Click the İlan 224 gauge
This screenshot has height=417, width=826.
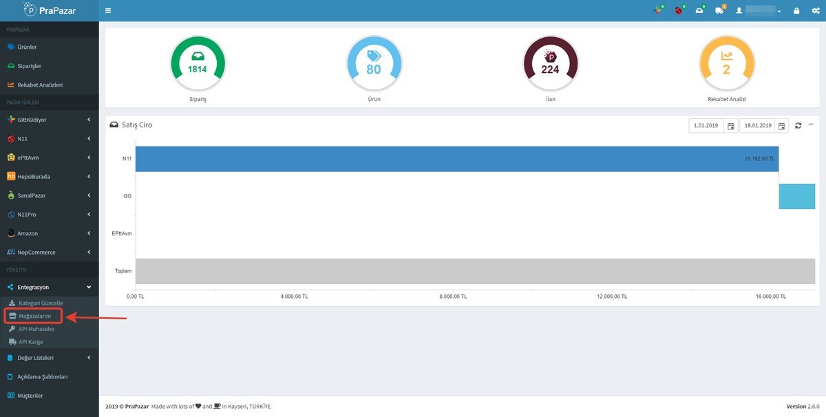550,63
